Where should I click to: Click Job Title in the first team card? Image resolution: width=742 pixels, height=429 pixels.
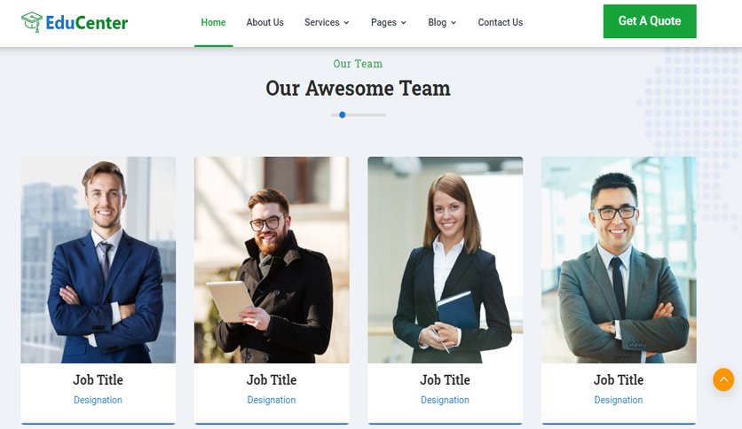click(x=98, y=380)
